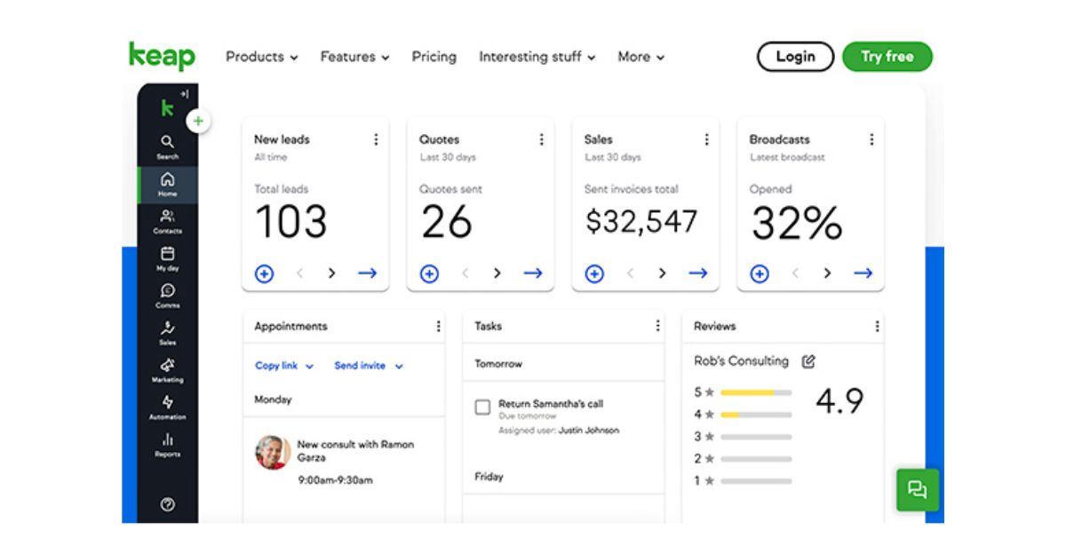This screenshot has height=555, width=1066.
Task: Go to Broadcasts via the blue arrow
Action: (x=863, y=274)
